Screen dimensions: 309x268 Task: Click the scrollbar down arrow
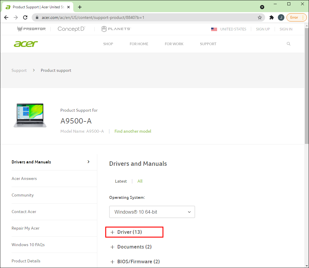[x=307, y=265]
